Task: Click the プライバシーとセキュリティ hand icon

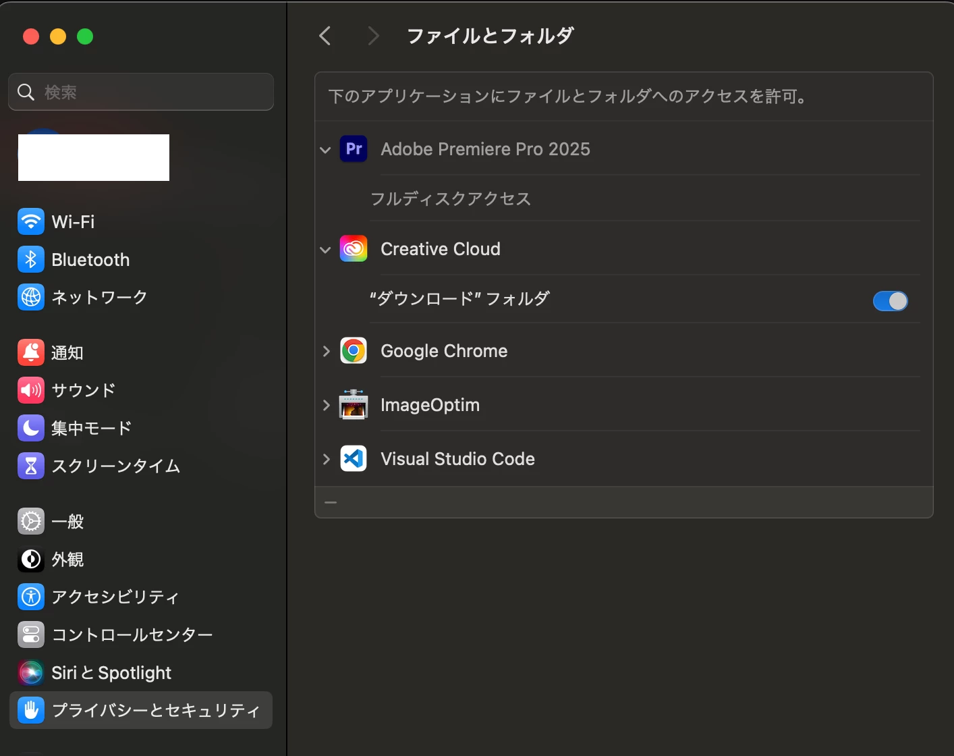Action: pos(31,710)
